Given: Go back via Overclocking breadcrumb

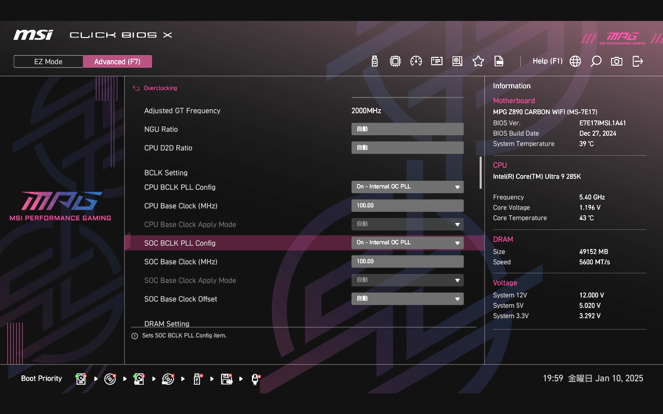Looking at the screenshot, I should point(160,88).
